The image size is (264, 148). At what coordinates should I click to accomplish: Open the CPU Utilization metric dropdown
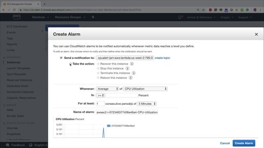145,89
